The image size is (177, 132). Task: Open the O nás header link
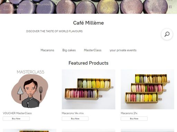tap(22, 4)
